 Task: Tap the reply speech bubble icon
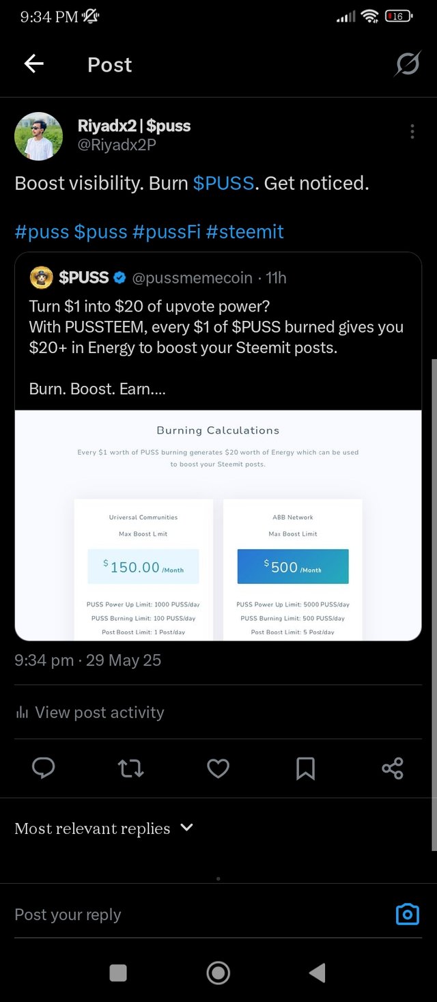point(44,768)
